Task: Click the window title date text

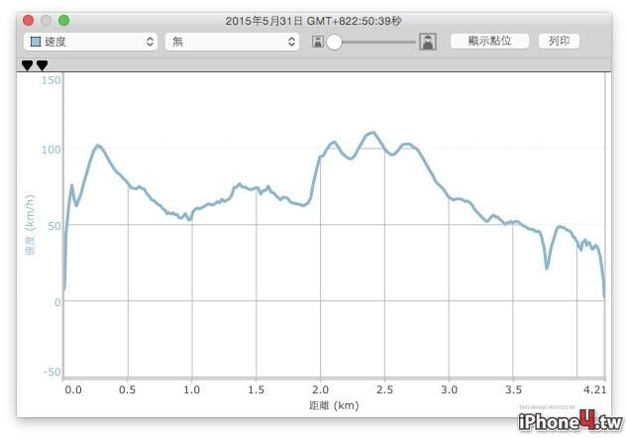Action: pyautogui.click(x=314, y=21)
